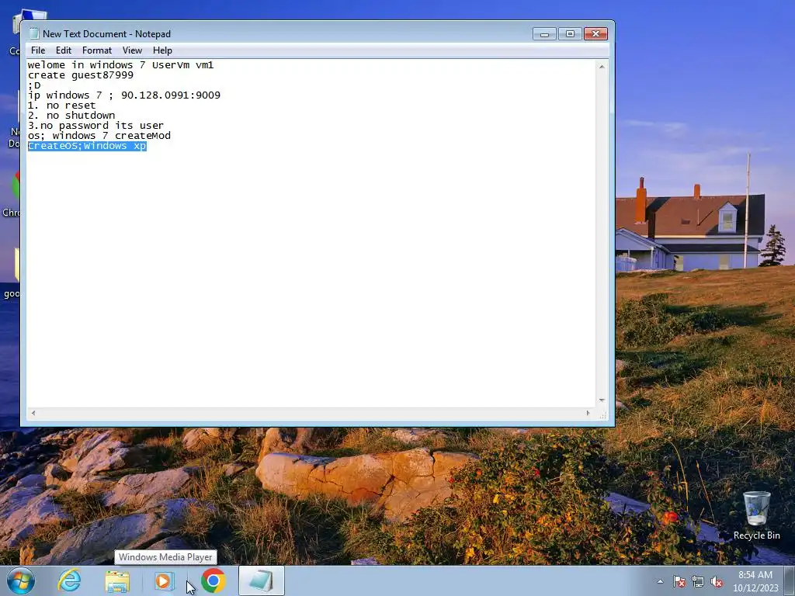795x596 pixels.
Task: Click the line '1. no reset'
Action: 62,106
